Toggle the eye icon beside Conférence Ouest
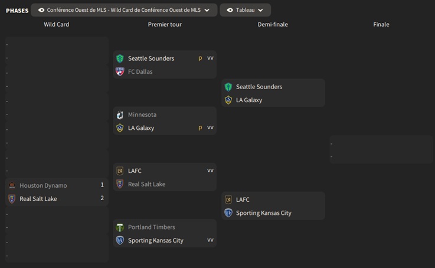This screenshot has height=268, width=435. pos(41,10)
